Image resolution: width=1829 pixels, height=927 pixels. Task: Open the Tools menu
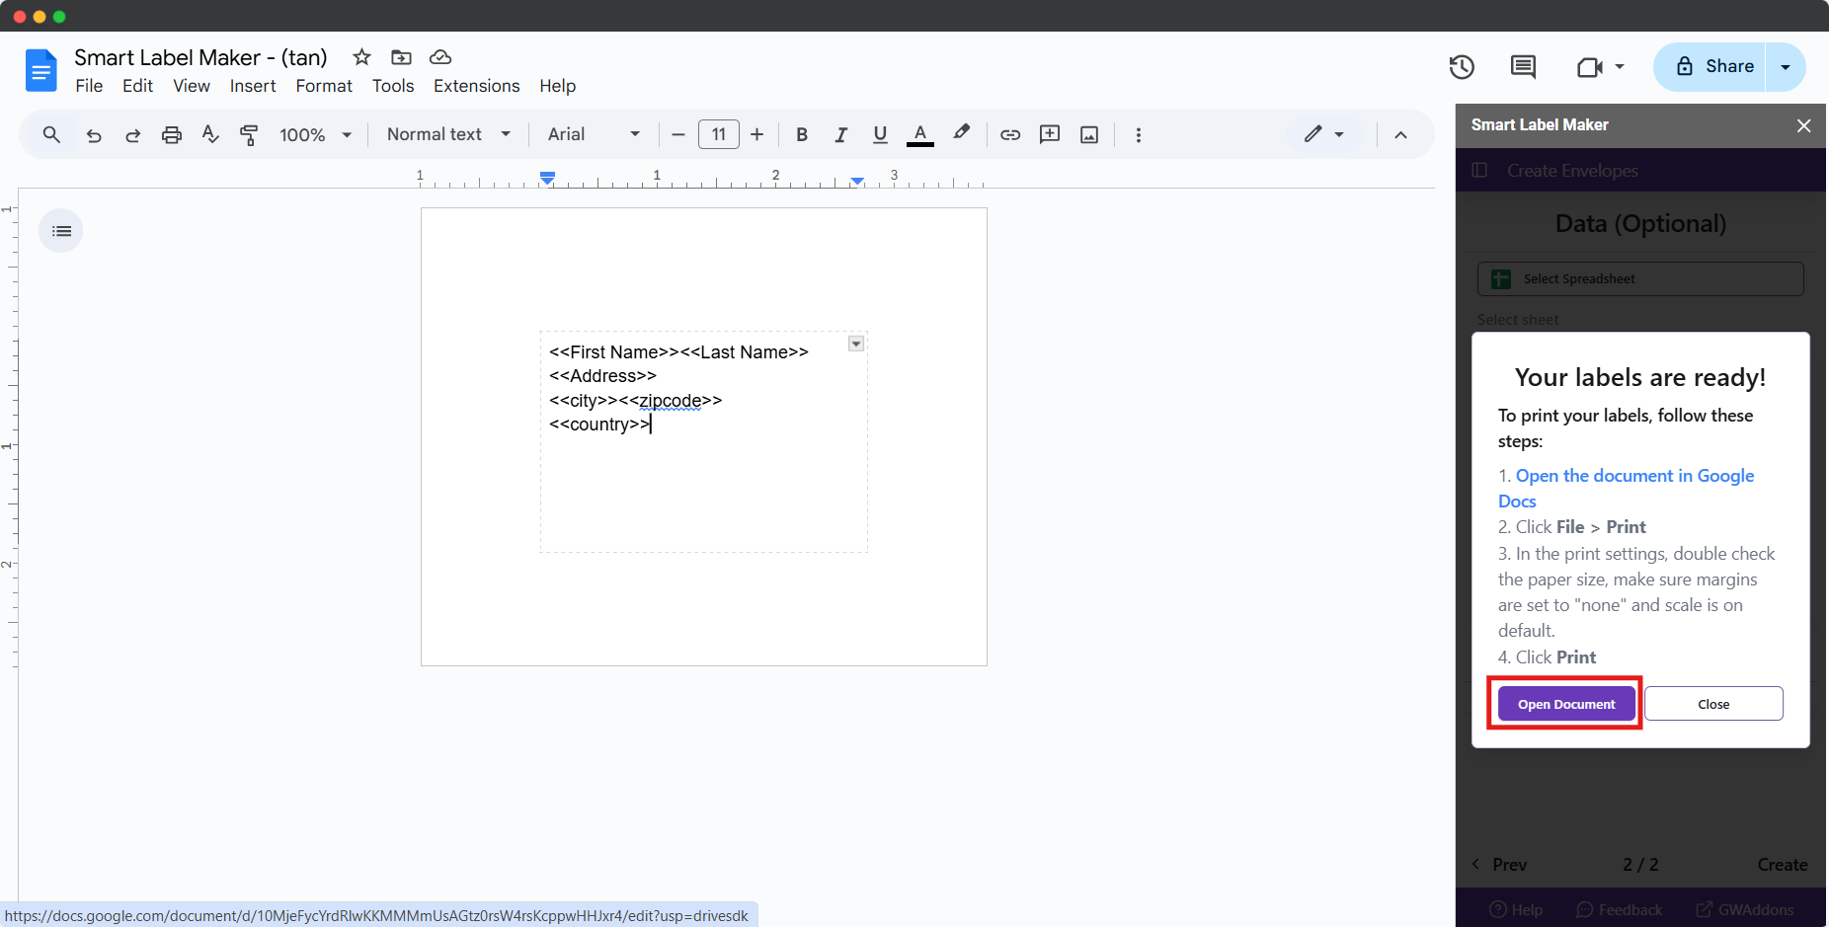393,86
